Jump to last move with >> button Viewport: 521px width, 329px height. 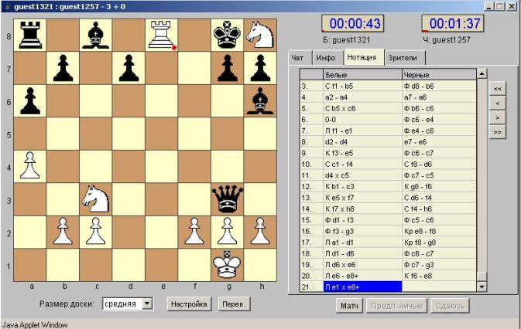click(498, 132)
